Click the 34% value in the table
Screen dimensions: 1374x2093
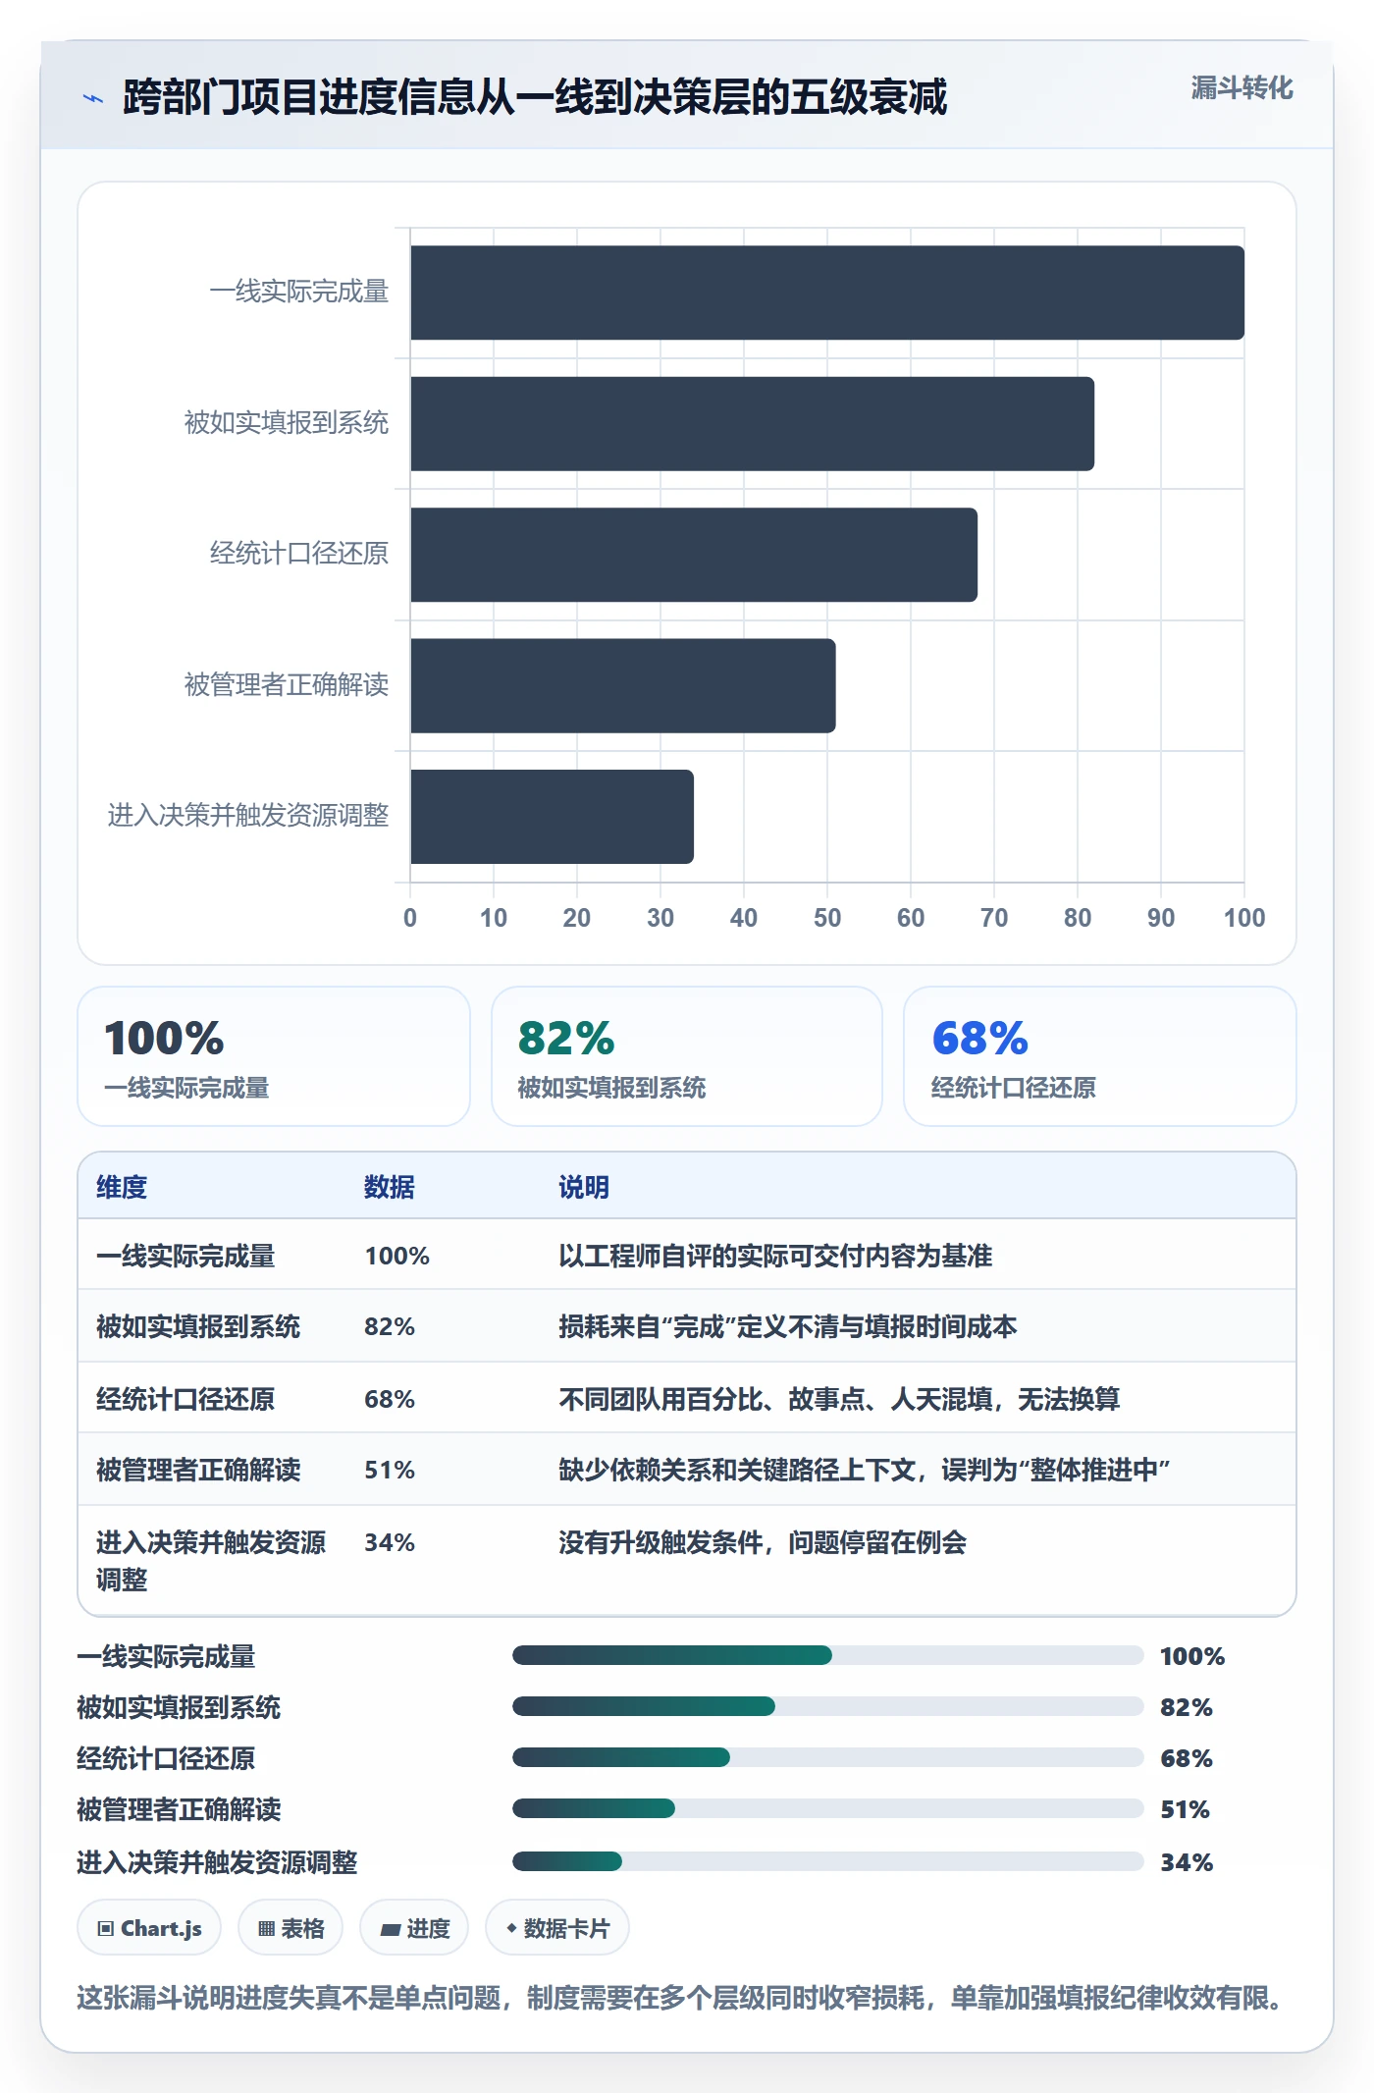click(390, 1542)
